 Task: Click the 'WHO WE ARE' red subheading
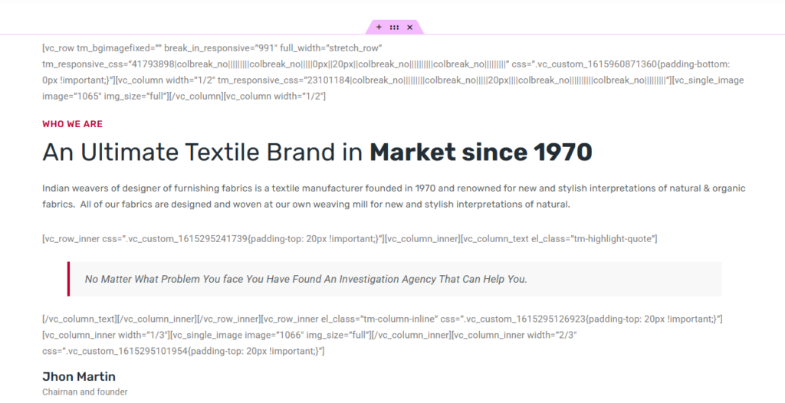coord(73,124)
